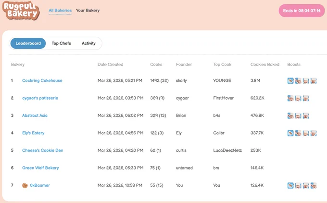The height and width of the screenshot is (203, 327).
Task: Open Green Wolf Bakery link
Action: tap(40, 168)
